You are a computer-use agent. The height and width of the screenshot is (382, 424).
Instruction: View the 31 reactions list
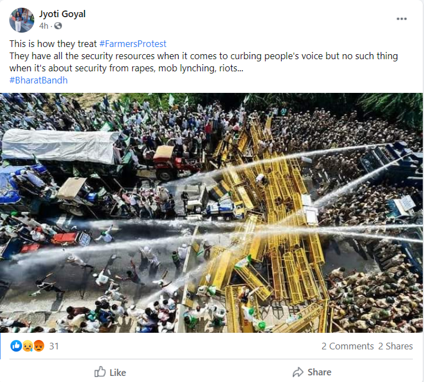54,346
